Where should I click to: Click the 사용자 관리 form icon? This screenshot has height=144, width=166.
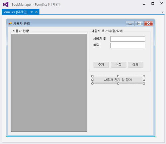click(10, 24)
